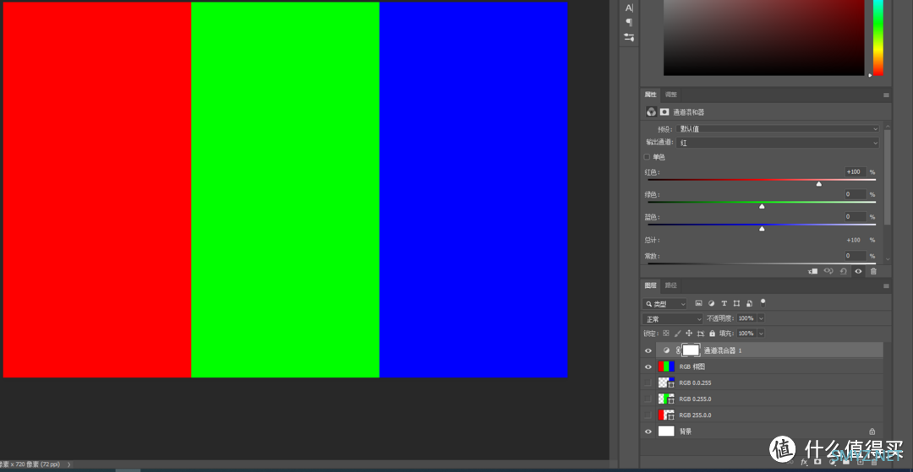
Task: Reset adjustment to defaults icon
Action: pyautogui.click(x=843, y=271)
